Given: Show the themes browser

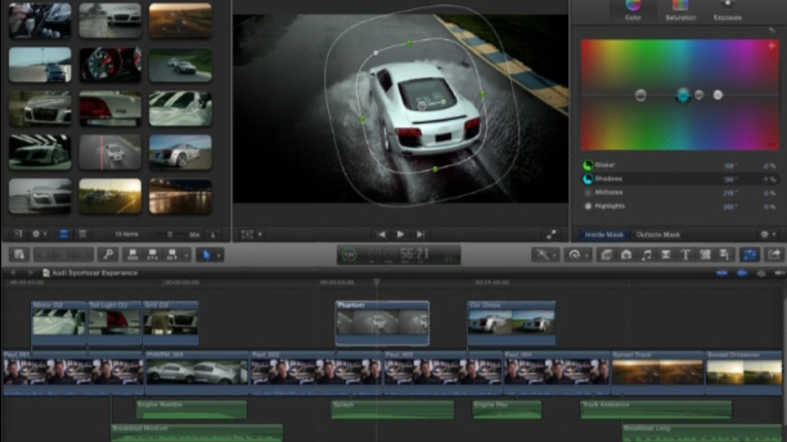Looking at the screenshot, I should tap(724, 254).
